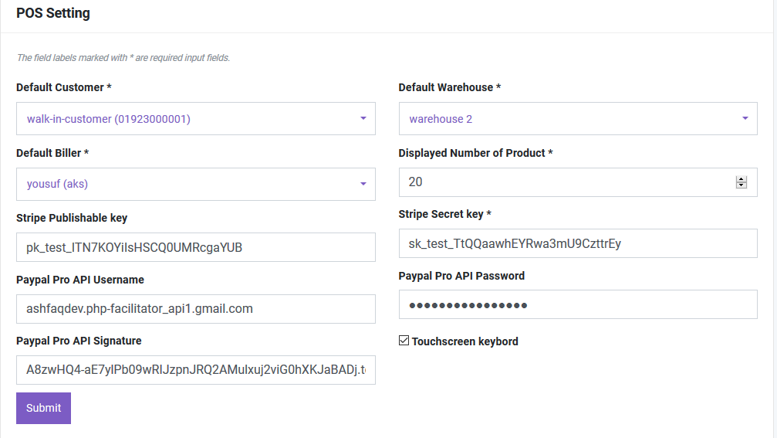Click the caret arrow in Default Warehouse field
The image size is (777, 438).
pyautogui.click(x=745, y=119)
